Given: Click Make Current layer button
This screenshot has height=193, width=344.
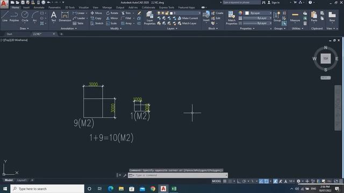Looking at the screenshot, I should click(x=188, y=18).
